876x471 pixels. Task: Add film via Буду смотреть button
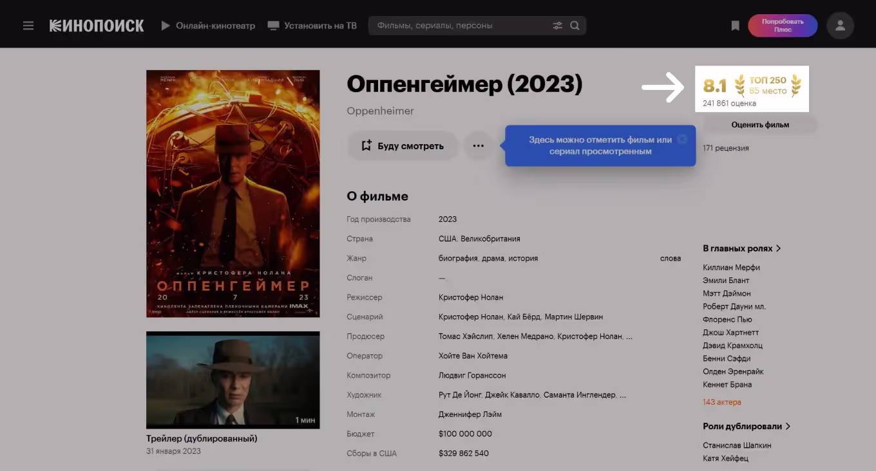pyautogui.click(x=403, y=146)
